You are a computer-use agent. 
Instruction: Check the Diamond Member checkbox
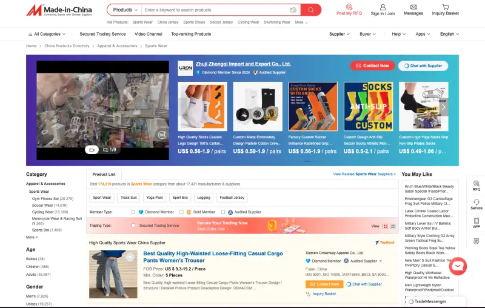(133, 212)
